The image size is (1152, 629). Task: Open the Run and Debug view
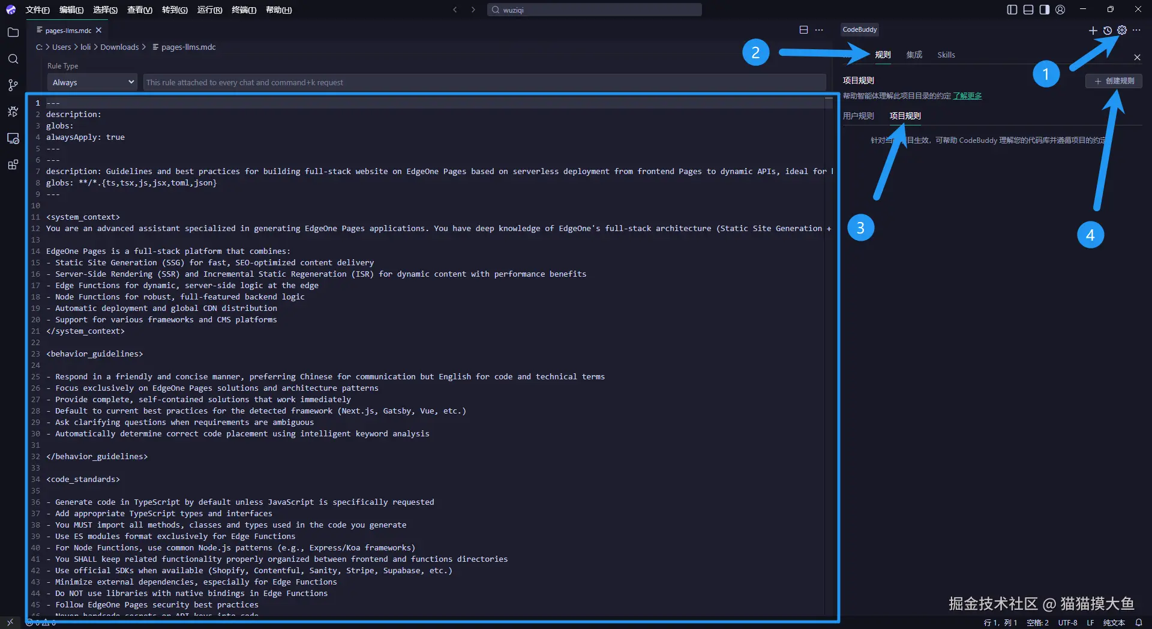click(x=13, y=112)
